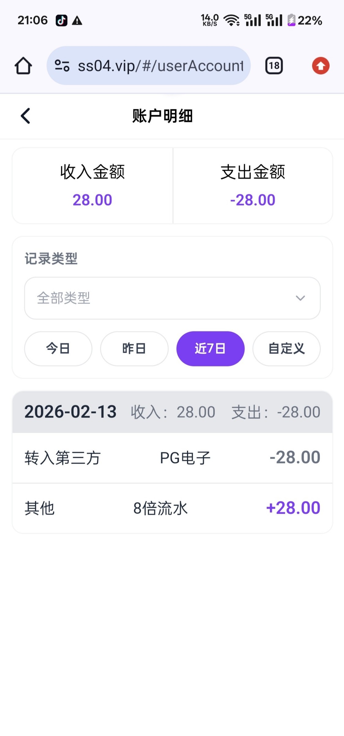Image resolution: width=344 pixels, height=736 pixels.
Task: Go back using the left chevron
Action: [25, 116]
